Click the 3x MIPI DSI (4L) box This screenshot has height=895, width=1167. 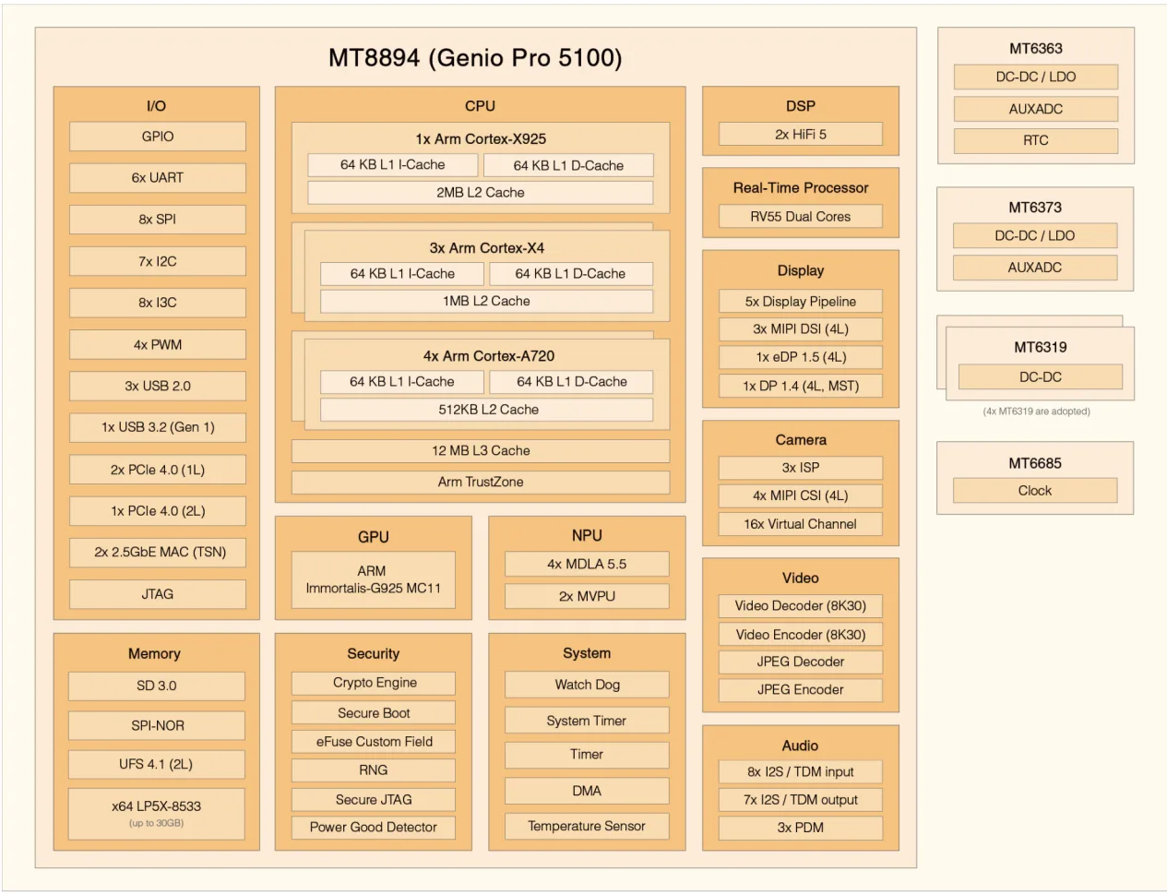click(801, 328)
